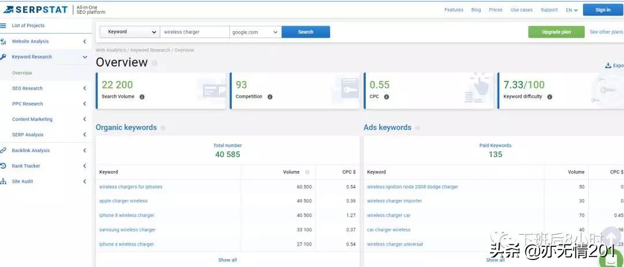Open Blog in top navigation
The height and width of the screenshot is (267, 624).
(476, 10)
